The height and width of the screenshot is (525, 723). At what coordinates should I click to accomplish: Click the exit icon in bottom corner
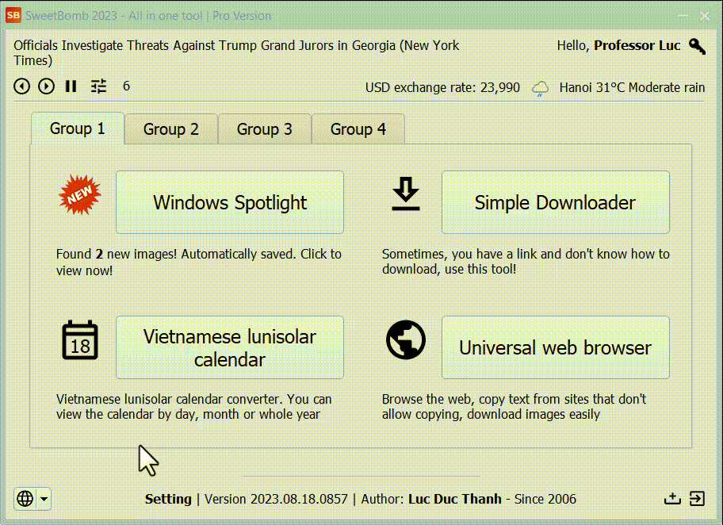[696, 498]
